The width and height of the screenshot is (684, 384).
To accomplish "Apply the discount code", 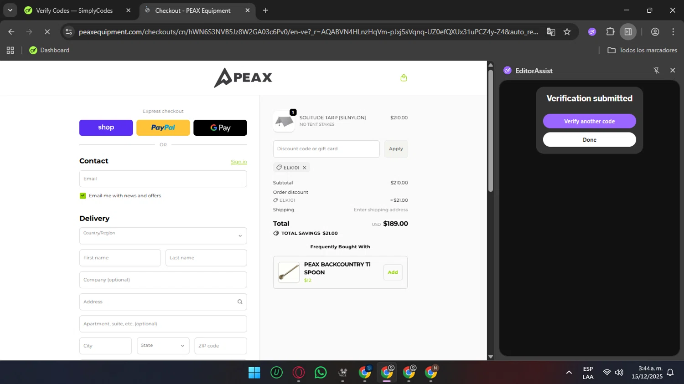I will (396, 149).
